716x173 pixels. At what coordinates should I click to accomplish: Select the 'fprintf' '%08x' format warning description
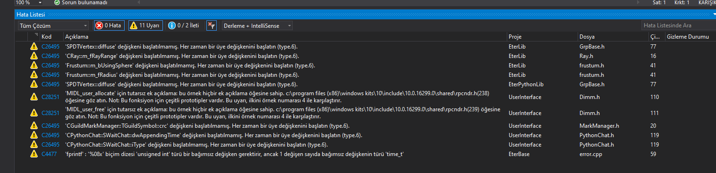coord(234,154)
